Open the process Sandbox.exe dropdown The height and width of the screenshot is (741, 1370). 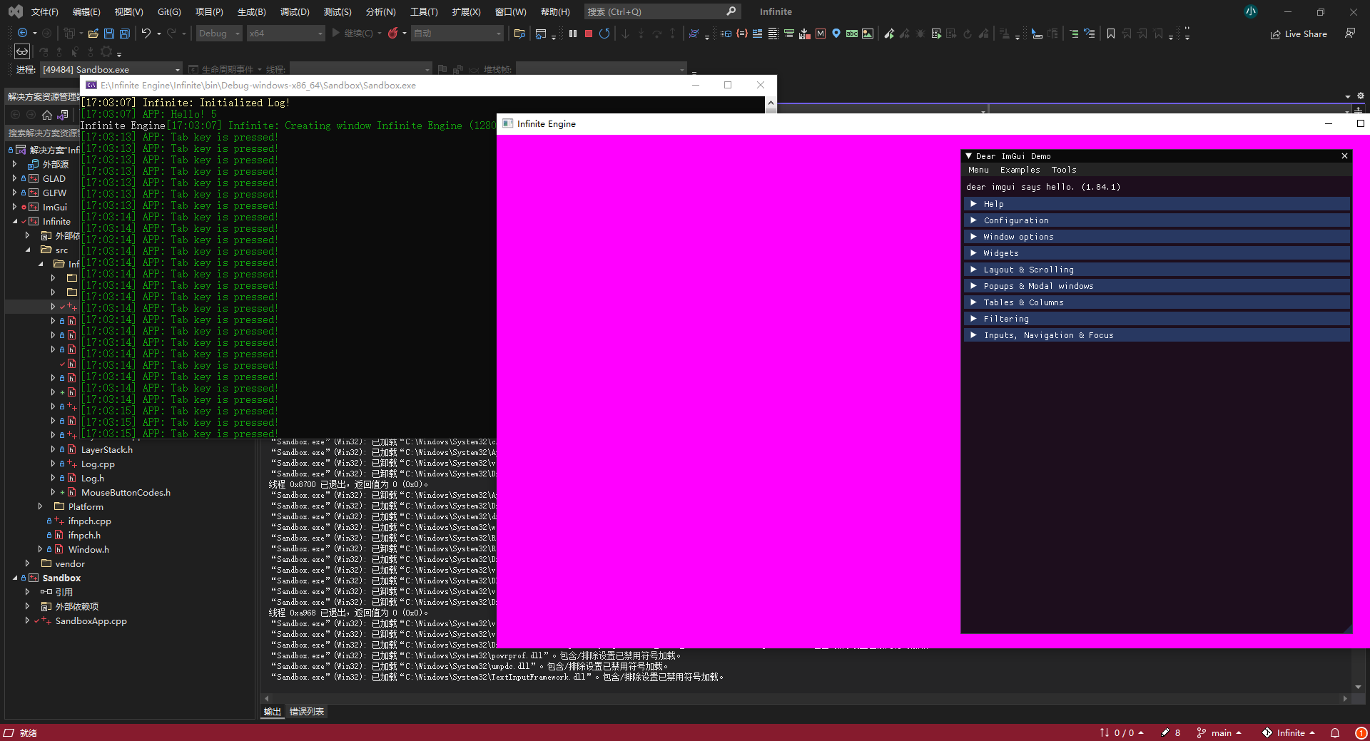[111, 69]
